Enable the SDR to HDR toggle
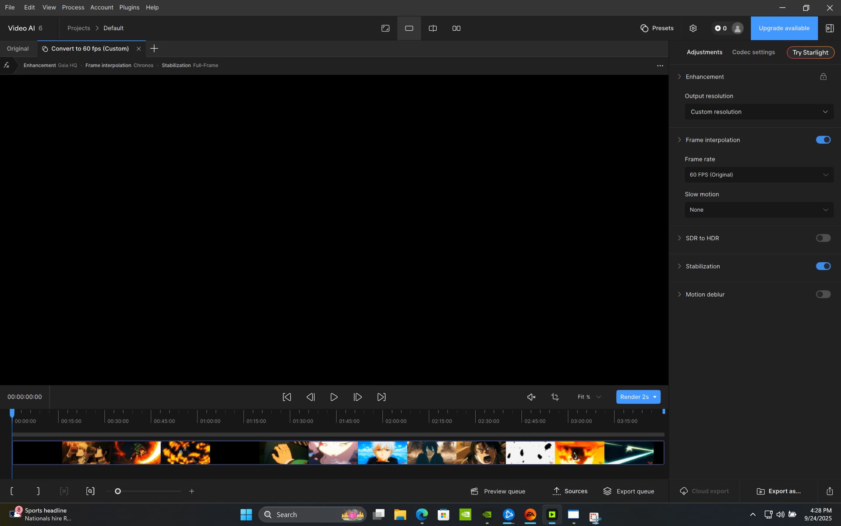Image resolution: width=841 pixels, height=526 pixels. (823, 238)
